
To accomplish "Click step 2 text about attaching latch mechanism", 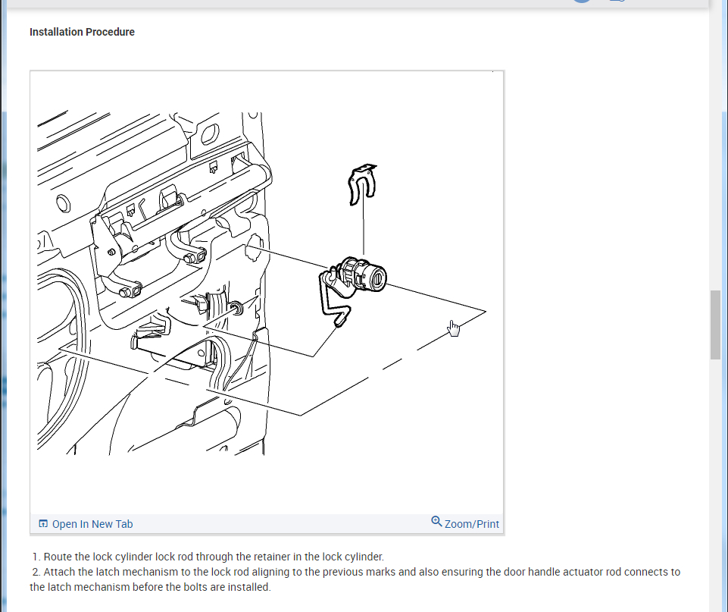I will pos(355,579).
